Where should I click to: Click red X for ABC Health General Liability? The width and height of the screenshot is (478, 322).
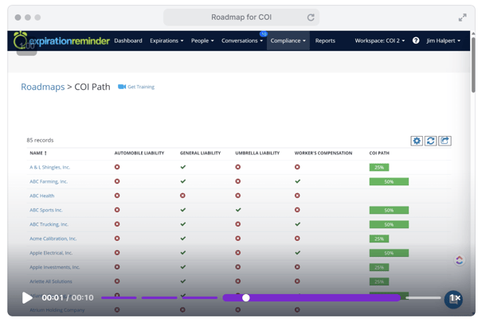pyautogui.click(x=182, y=196)
